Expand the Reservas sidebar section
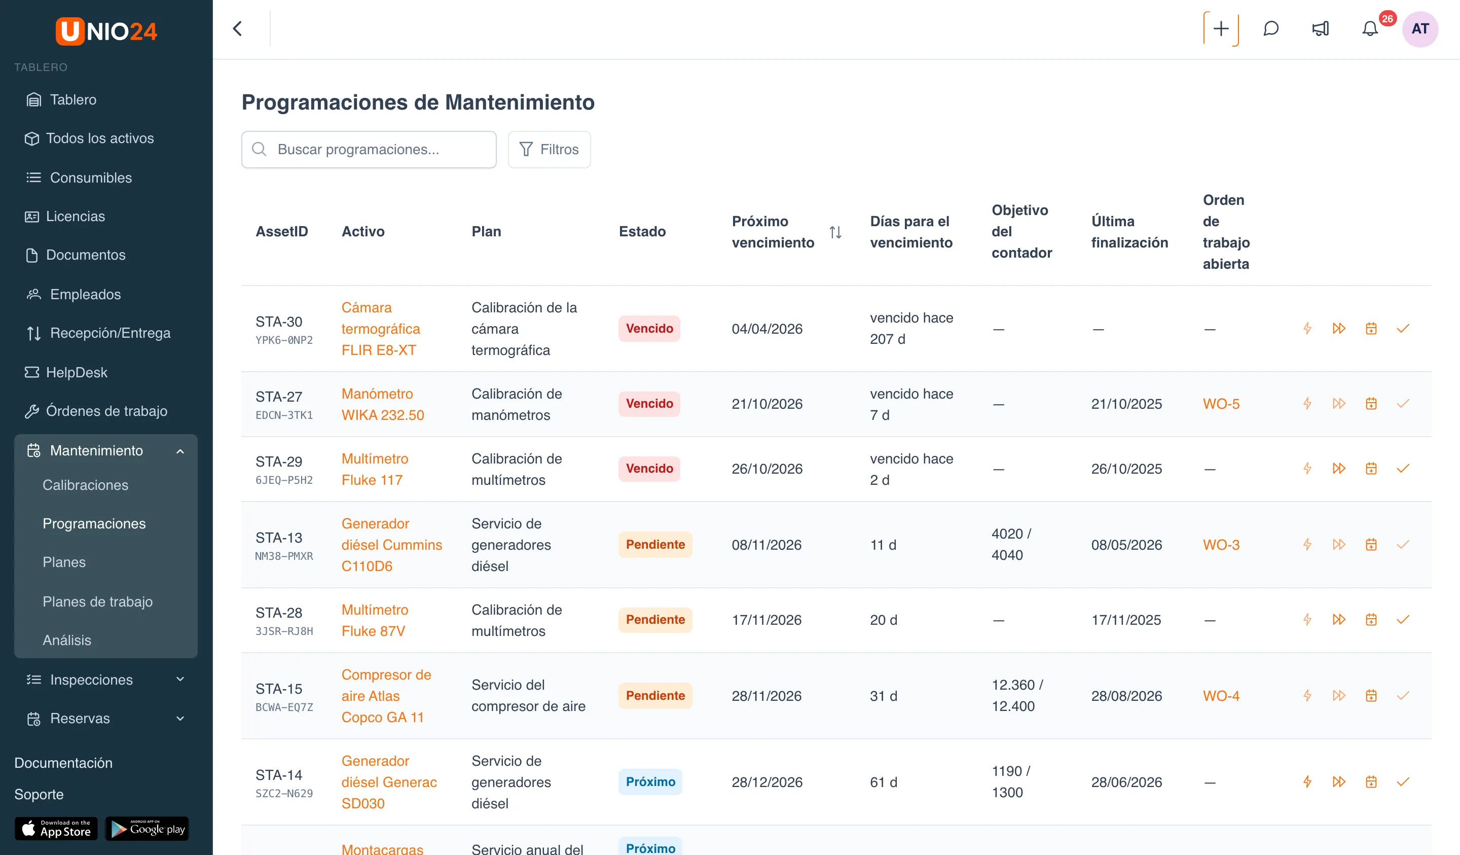1460x855 pixels. [x=180, y=719]
